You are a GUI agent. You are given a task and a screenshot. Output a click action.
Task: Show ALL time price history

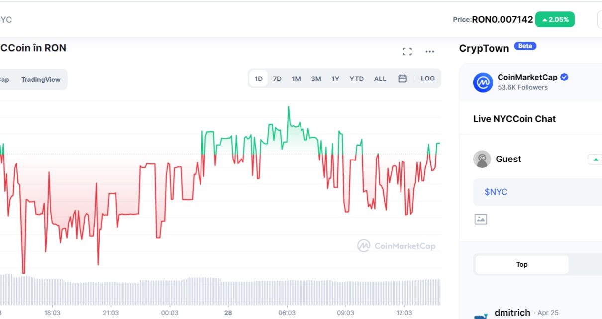pyautogui.click(x=380, y=79)
